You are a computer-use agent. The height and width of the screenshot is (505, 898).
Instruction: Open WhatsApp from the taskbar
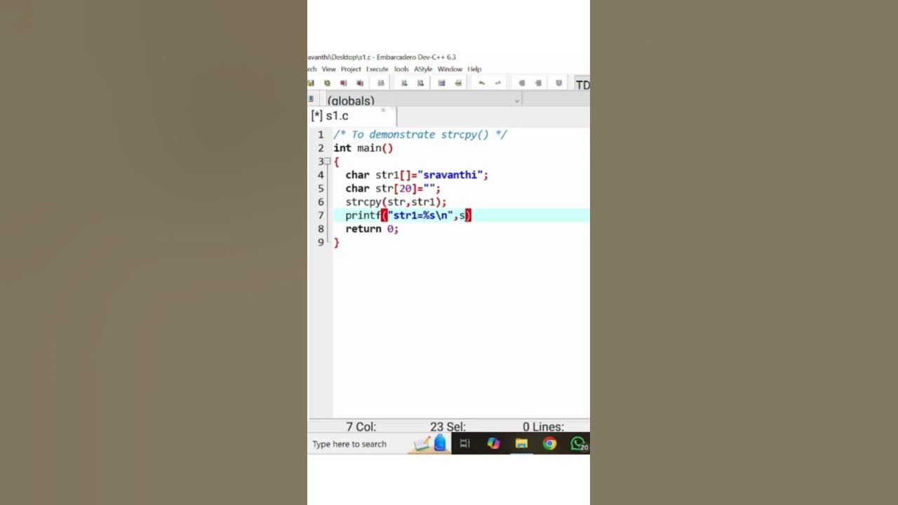point(578,443)
